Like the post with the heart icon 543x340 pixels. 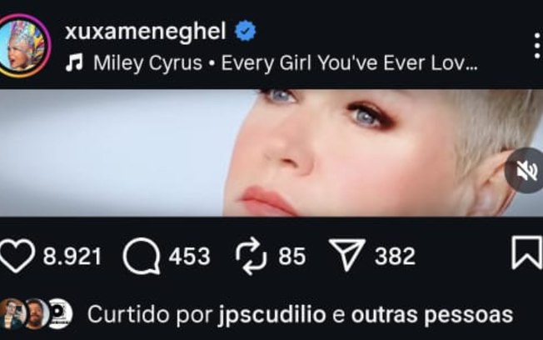(x=17, y=256)
